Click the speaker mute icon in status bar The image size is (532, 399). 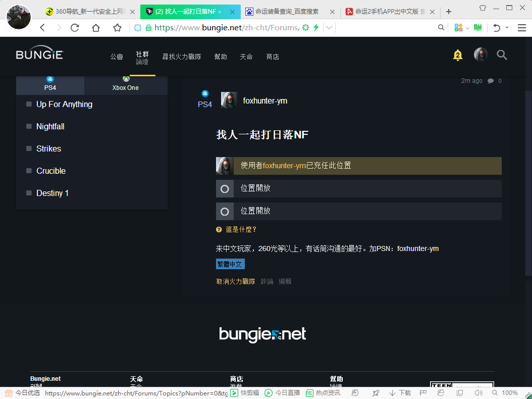point(478,393)
